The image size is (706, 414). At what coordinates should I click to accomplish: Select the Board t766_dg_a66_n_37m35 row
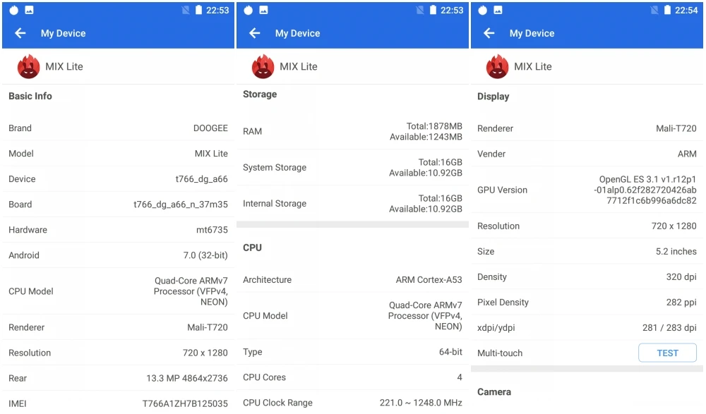tap(118, 205)
